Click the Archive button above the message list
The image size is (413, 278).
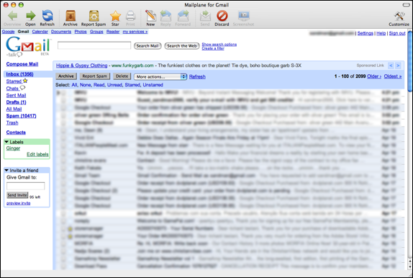pyautogui.click(x=66, y=76)
